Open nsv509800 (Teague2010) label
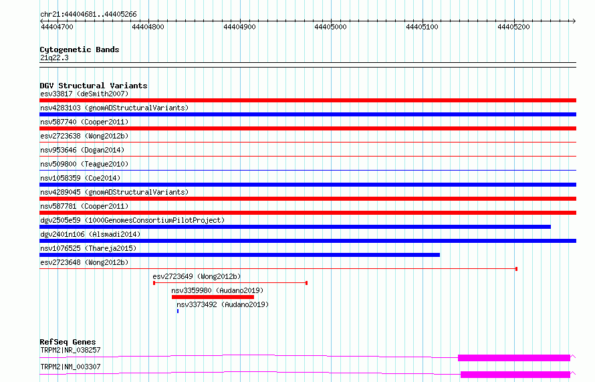 click(x=84, y=164)
